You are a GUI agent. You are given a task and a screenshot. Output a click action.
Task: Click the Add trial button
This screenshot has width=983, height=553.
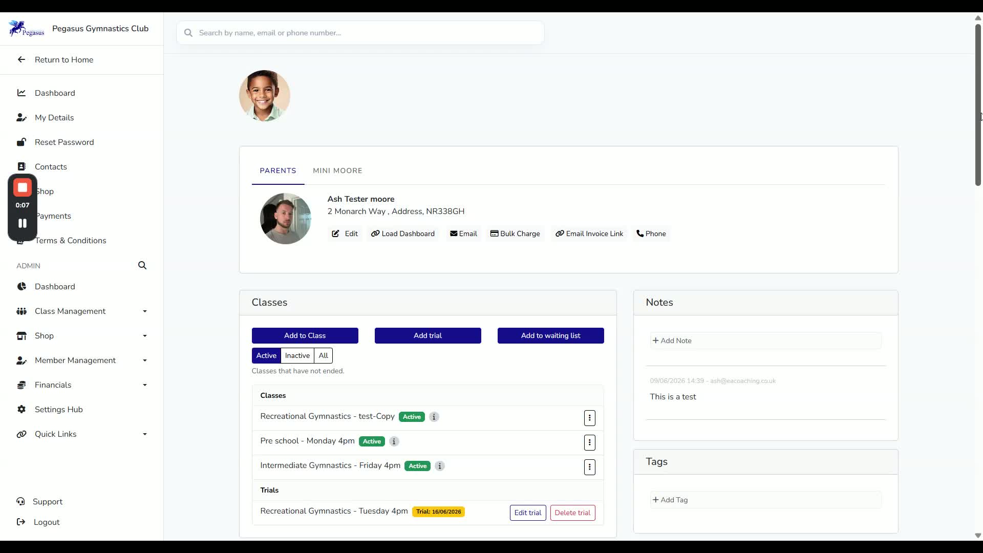(x=428, y=335)
